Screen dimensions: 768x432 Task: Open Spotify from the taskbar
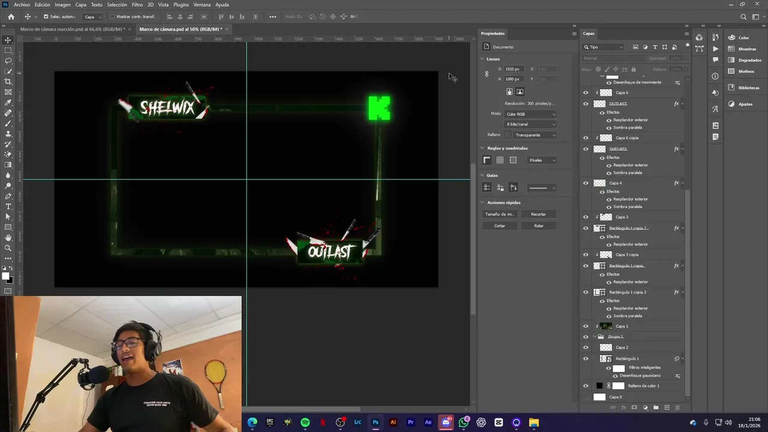(x=305, y=422)
